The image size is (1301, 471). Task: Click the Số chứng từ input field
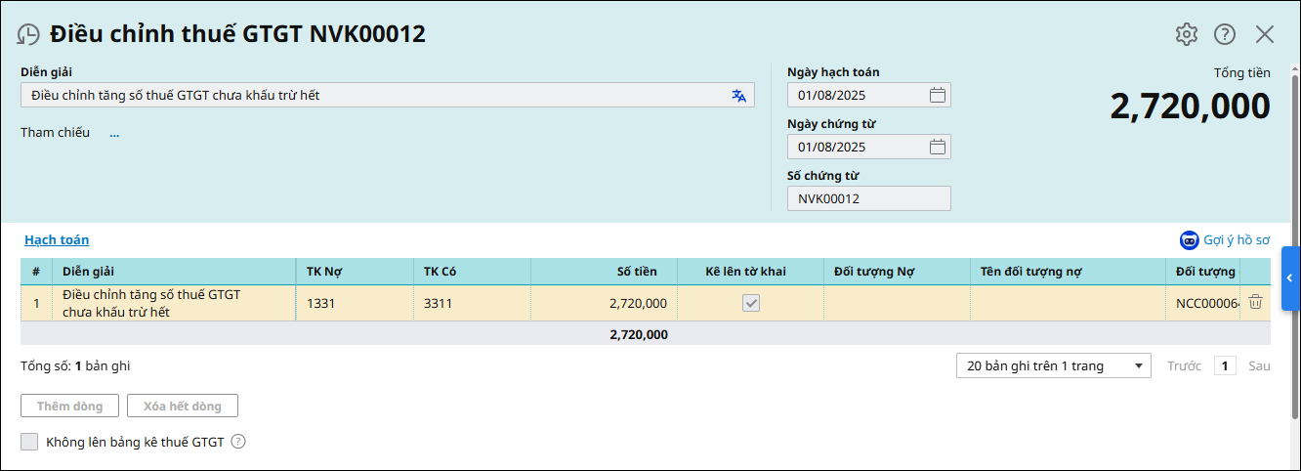click(868, 198)
